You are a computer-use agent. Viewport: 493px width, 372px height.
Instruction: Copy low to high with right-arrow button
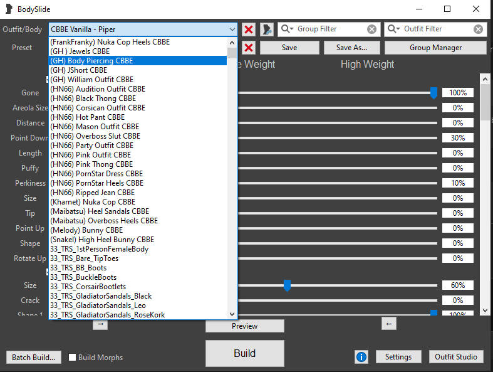(x=100, y=324)
